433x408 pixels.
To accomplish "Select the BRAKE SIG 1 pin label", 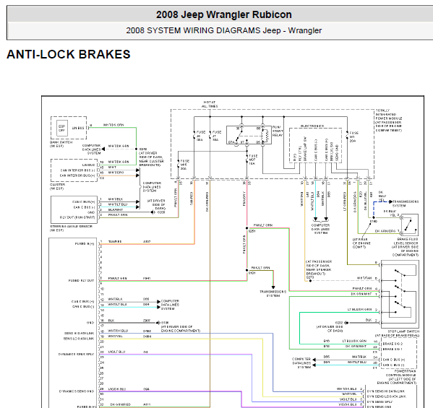I will (393, 349).
